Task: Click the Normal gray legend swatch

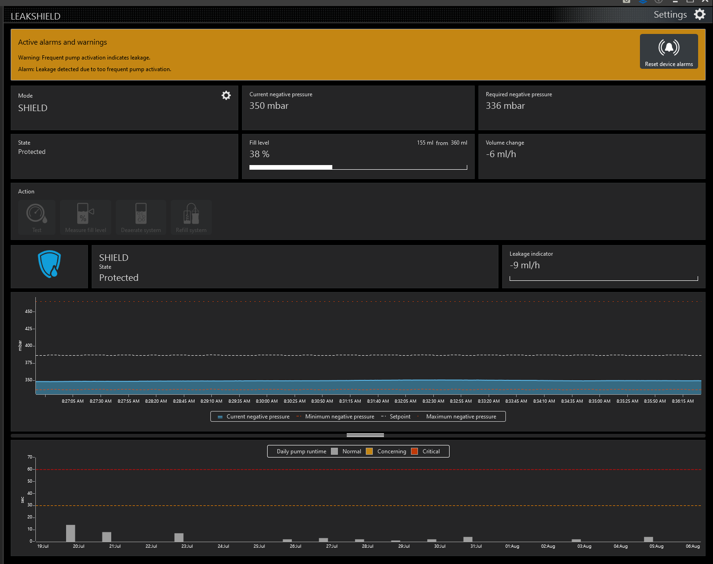Action: click(334, 451)
